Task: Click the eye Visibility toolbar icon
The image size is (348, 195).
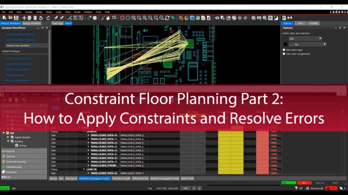Action: [x=217, y=18]
